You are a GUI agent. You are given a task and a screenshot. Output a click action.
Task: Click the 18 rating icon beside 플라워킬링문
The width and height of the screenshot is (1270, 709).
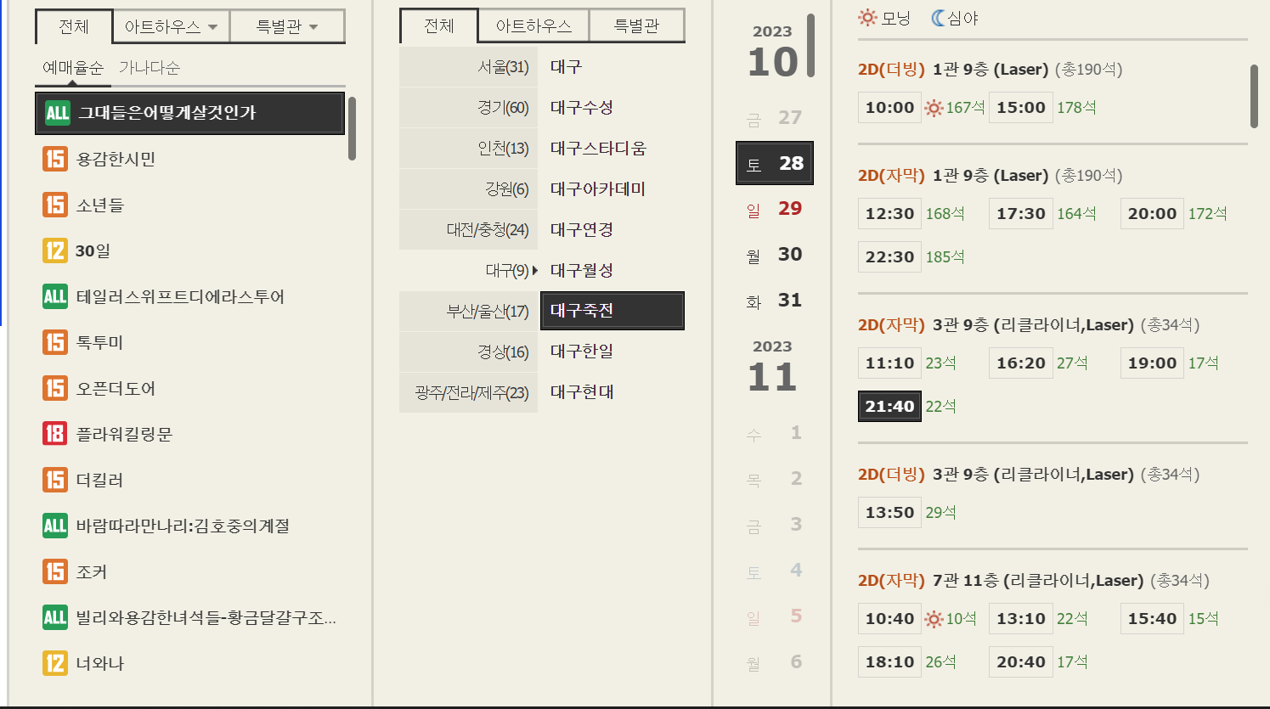coord(55,434)
